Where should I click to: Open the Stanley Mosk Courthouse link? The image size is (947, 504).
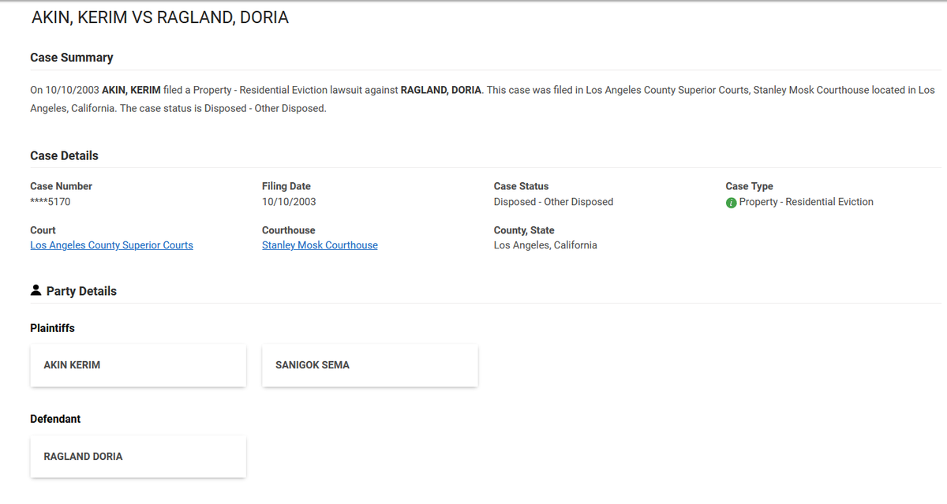[x=320, y=245]
